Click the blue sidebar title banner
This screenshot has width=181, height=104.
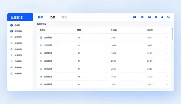(20, 17)
